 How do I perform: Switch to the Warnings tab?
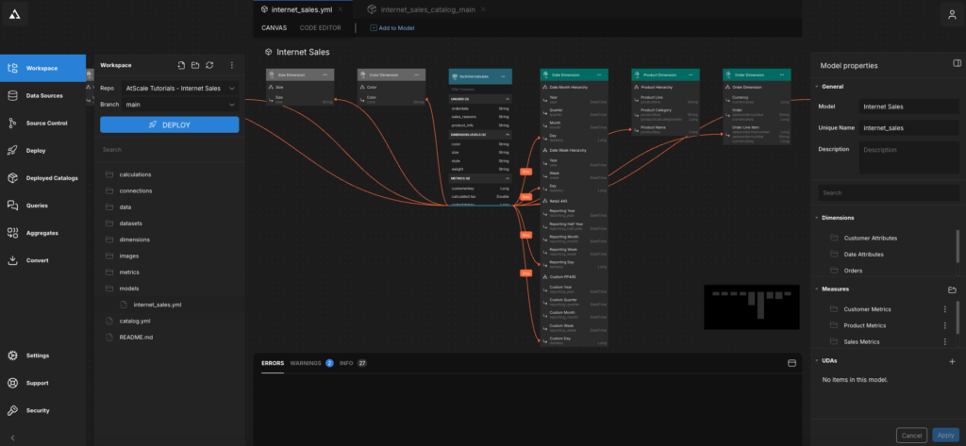pyautogui.click(x=307, y=362)
